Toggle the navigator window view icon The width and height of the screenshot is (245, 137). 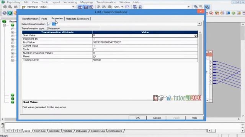80,7
